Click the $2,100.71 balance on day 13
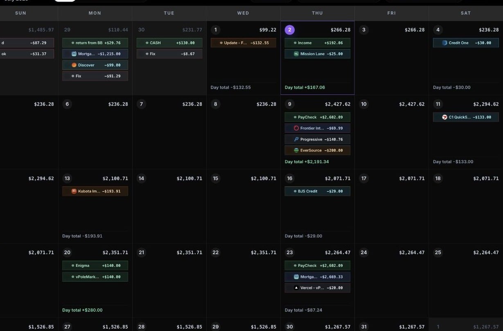This screenshot has width=503, height=331. pyautogui.click(x=115, y=179)
